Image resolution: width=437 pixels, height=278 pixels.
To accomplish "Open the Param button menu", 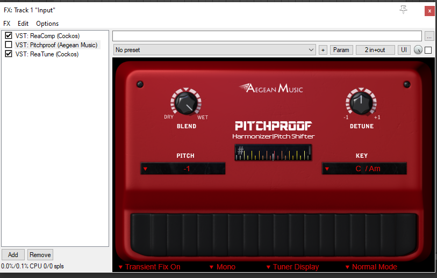I will tap(341, 50).
